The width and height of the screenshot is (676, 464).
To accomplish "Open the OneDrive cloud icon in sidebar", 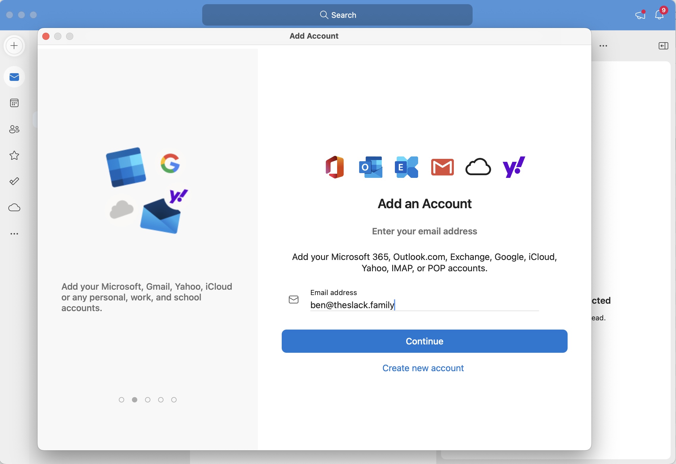I will (14, 207).
